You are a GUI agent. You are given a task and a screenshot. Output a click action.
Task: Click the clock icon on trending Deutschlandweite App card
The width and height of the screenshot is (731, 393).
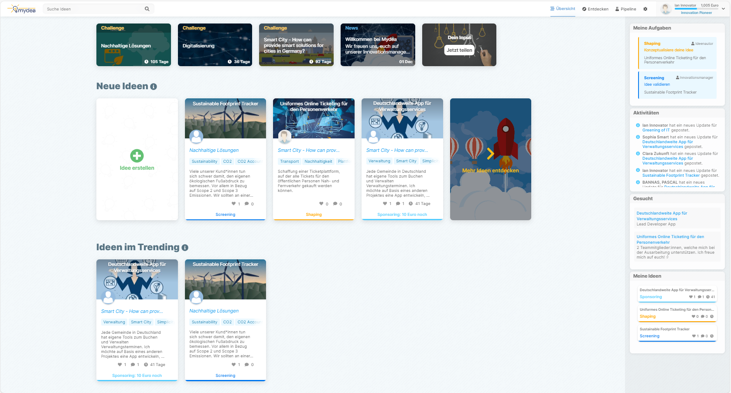(146, 365)
